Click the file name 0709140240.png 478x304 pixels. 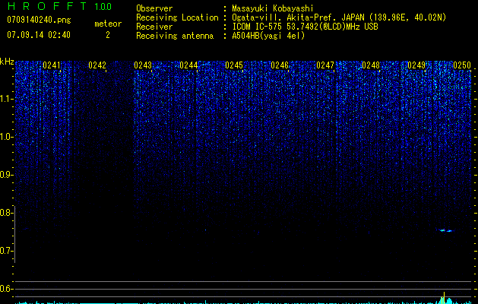[x=39, y=20]
